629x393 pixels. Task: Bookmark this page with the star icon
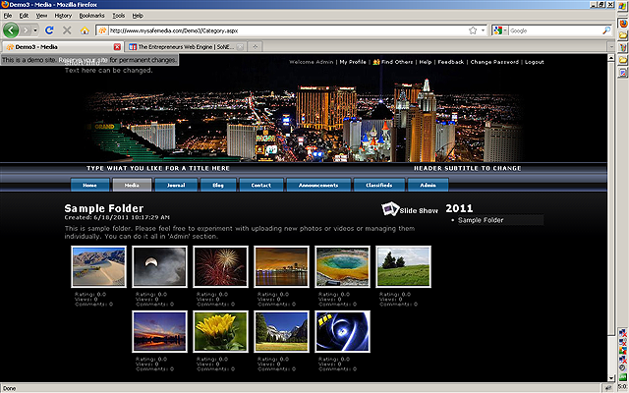coord(473,30)
